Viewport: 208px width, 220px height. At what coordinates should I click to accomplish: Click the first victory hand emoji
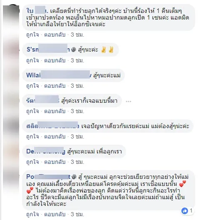104,49
